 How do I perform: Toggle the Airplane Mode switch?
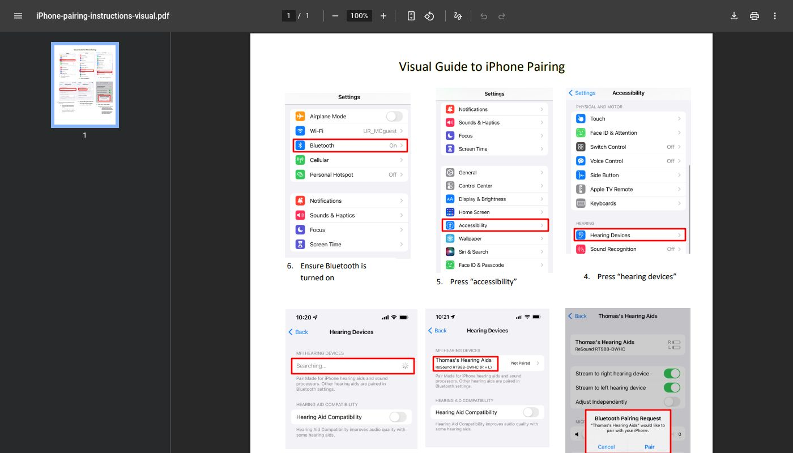(394, 116)
